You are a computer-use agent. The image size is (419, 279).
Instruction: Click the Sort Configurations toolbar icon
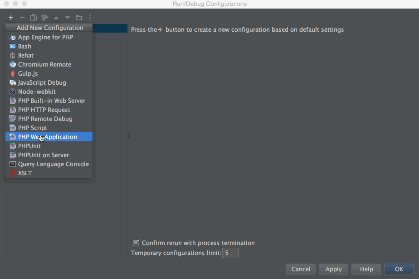(90, 18)
